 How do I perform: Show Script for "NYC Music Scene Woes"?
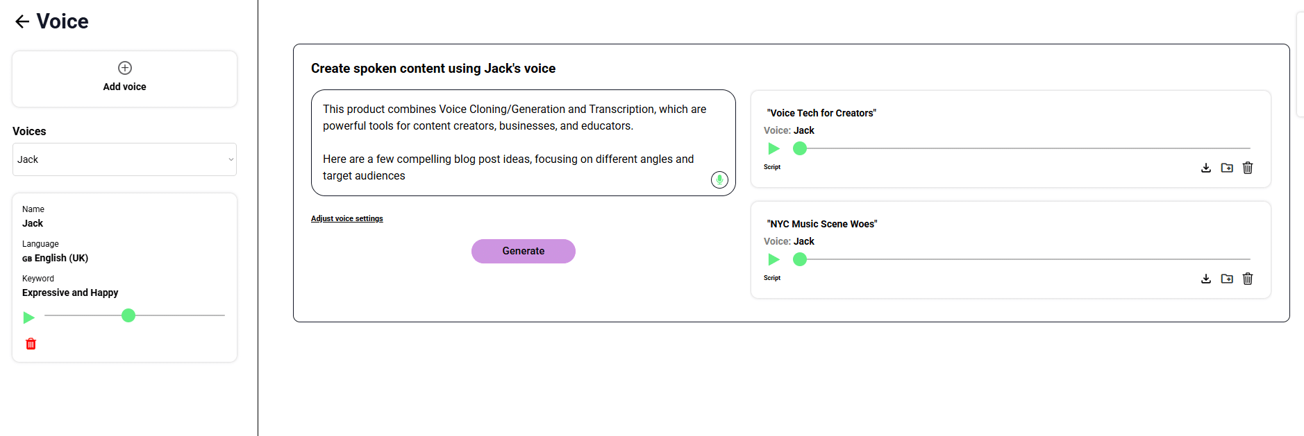click(x=772, y=278)
